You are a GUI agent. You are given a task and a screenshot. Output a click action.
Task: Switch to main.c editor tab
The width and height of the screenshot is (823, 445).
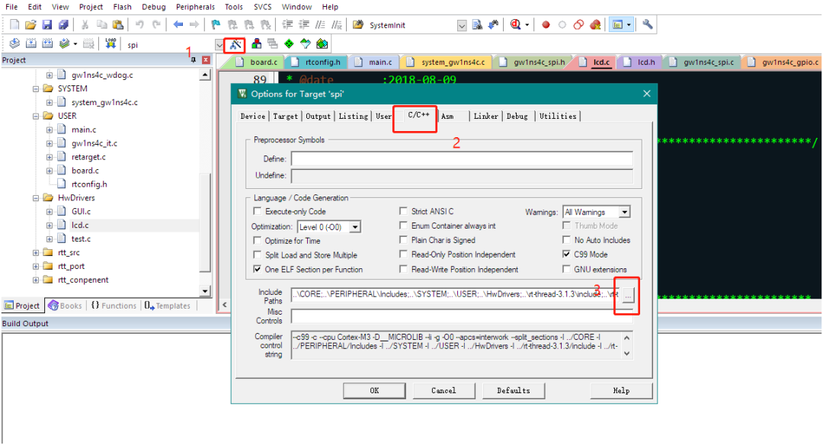pyautogui.click(x=373, y=62)
